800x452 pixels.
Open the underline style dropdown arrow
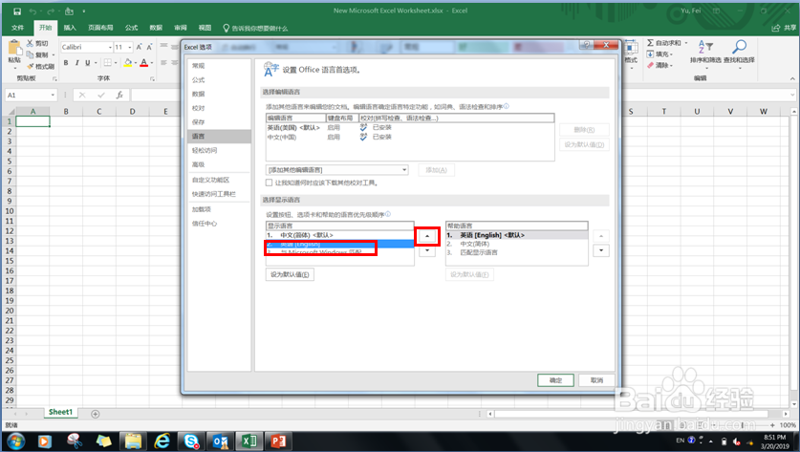point(96,63)
